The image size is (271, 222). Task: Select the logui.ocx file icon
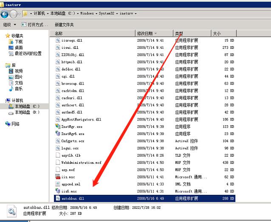[x=58, y=148]
